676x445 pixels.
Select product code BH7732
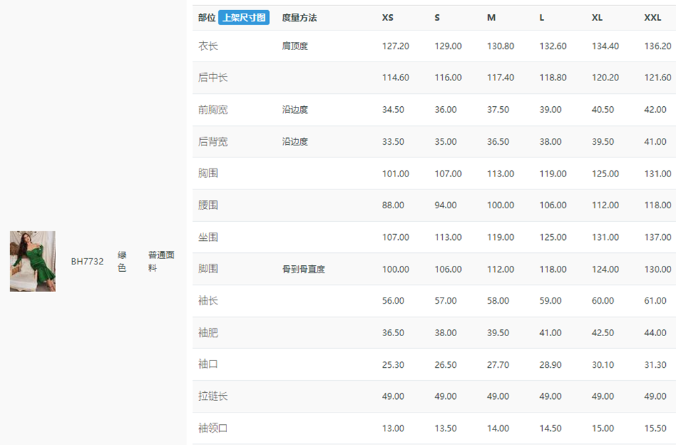(87, 261)
